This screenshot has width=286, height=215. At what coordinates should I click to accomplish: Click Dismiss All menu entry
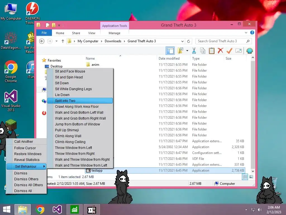(27, 191)
